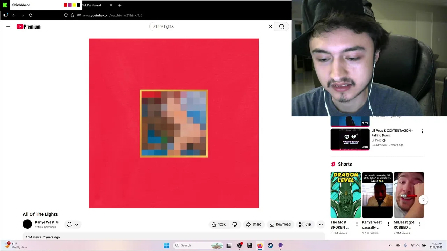Open the tracking protection shield icon
The width and height of the screenshot is (447, 251).
[x=66, y=15]
